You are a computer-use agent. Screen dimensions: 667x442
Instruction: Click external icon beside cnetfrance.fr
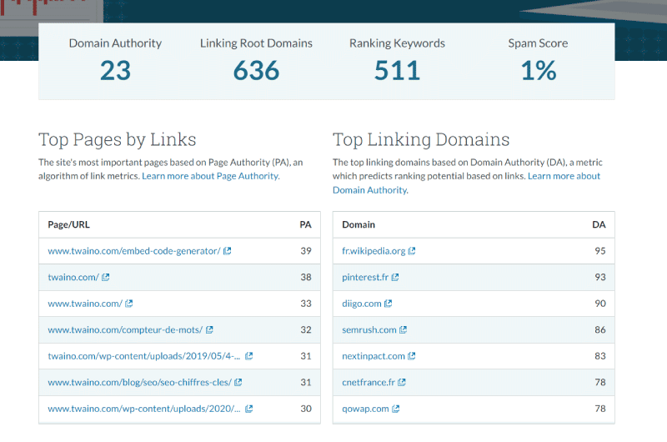coord(402,383)
